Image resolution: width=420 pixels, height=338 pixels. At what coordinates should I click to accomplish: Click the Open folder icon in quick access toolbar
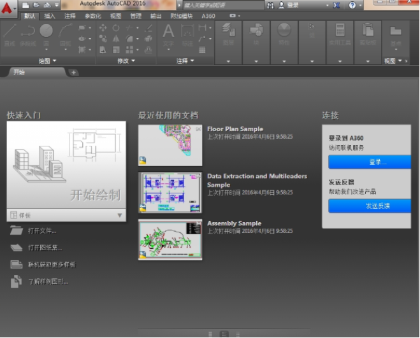(36, 5)
